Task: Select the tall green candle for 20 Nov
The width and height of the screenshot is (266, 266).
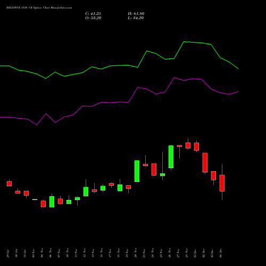Action: [x=137, y=171]
